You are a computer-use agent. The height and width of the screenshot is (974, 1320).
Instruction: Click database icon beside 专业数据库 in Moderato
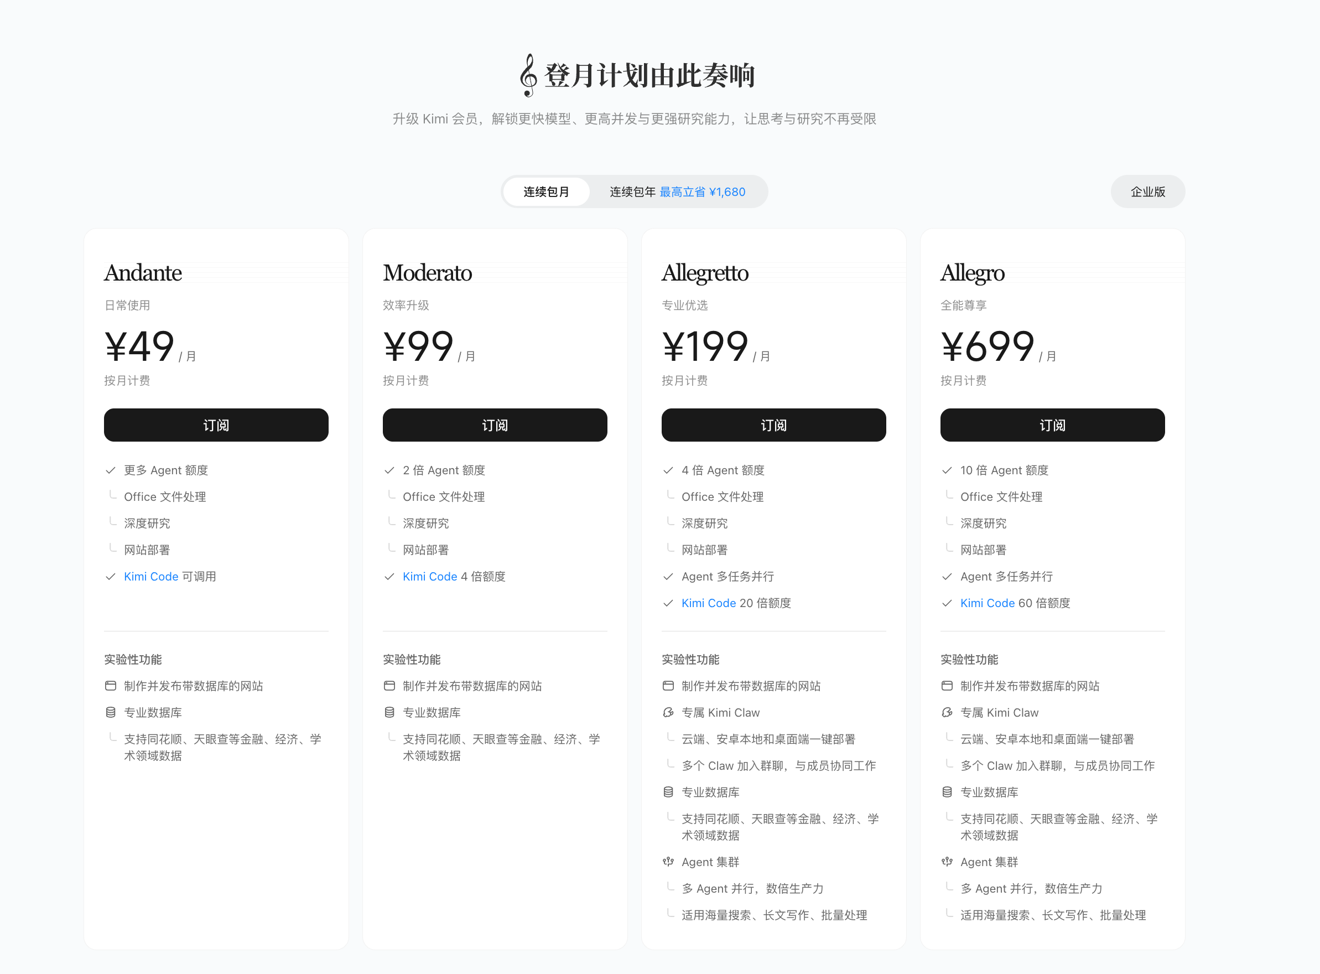(389, 712)
